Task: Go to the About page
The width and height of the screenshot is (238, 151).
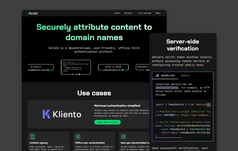Action: [x=158, y=13]
